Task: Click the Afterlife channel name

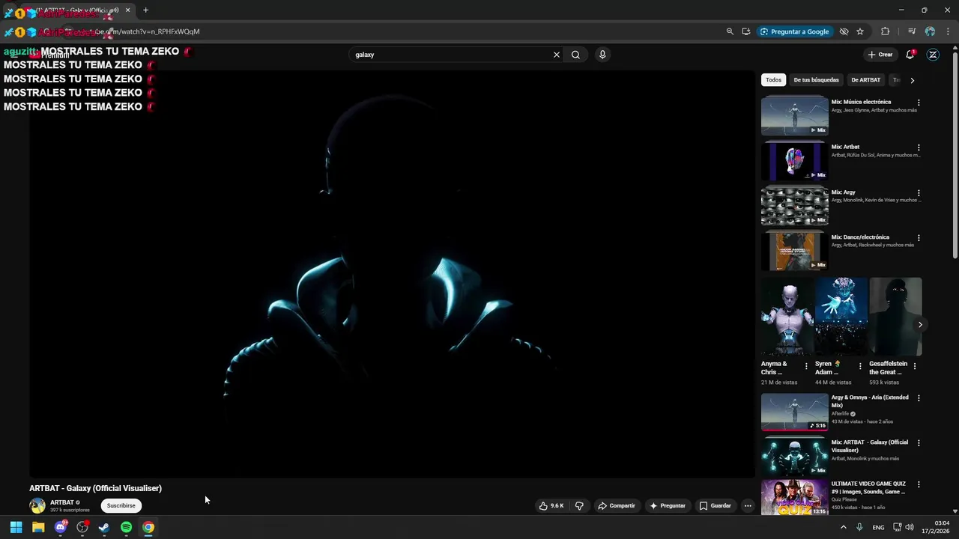Action: click(x=840, y=413)
